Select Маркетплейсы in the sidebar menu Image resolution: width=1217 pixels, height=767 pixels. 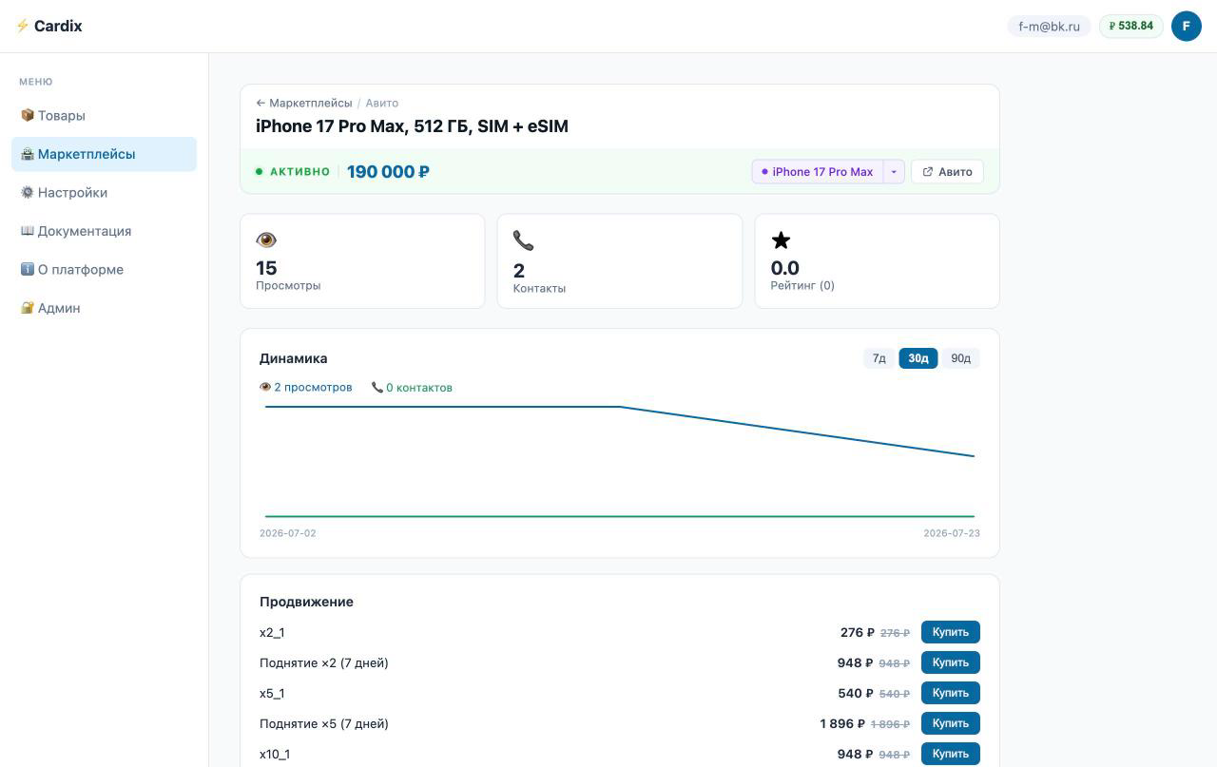(105, 154)
